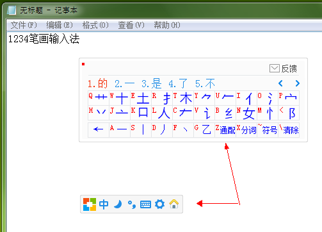Click the colorful logo icon in IME toolbar

[x=90, y=204]
